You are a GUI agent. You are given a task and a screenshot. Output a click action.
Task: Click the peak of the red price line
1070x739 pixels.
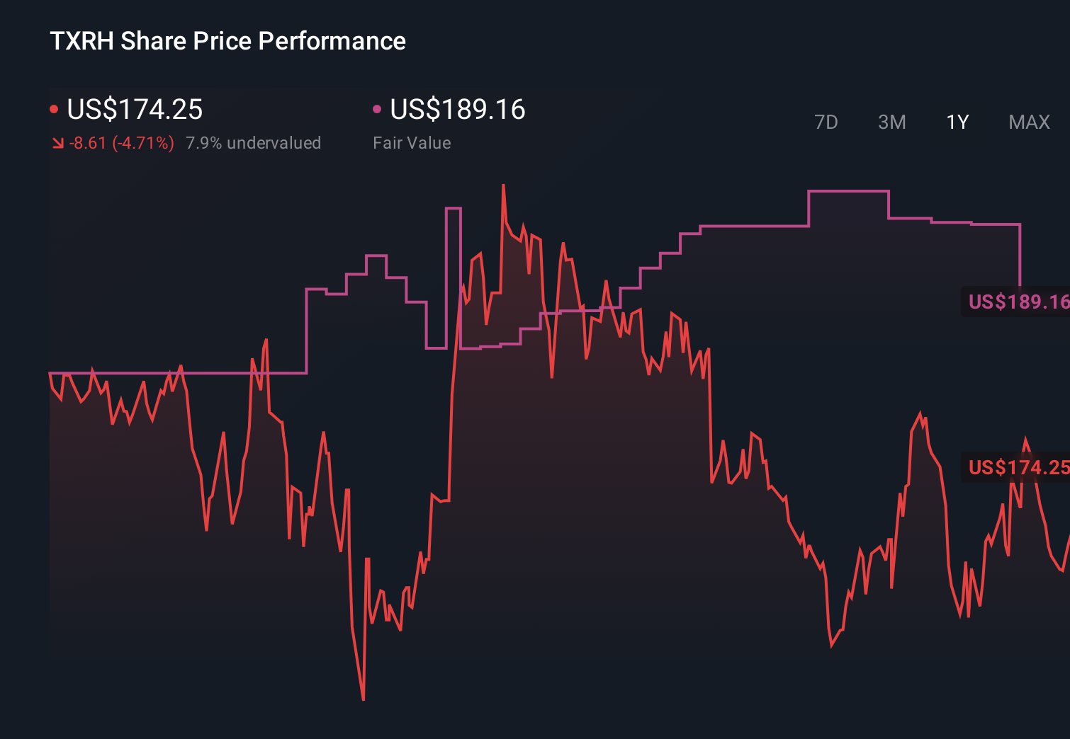(x=503, y=185)
